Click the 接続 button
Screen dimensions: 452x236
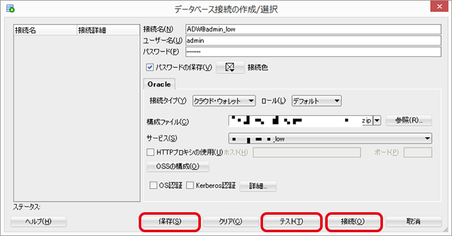click(x=353, y=222)
